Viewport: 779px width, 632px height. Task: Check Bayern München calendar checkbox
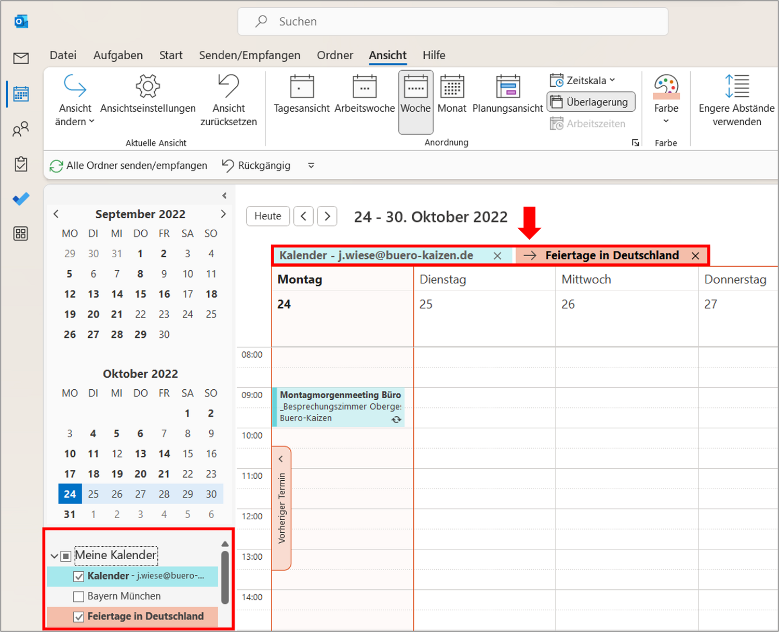click(x=79, y=597)
